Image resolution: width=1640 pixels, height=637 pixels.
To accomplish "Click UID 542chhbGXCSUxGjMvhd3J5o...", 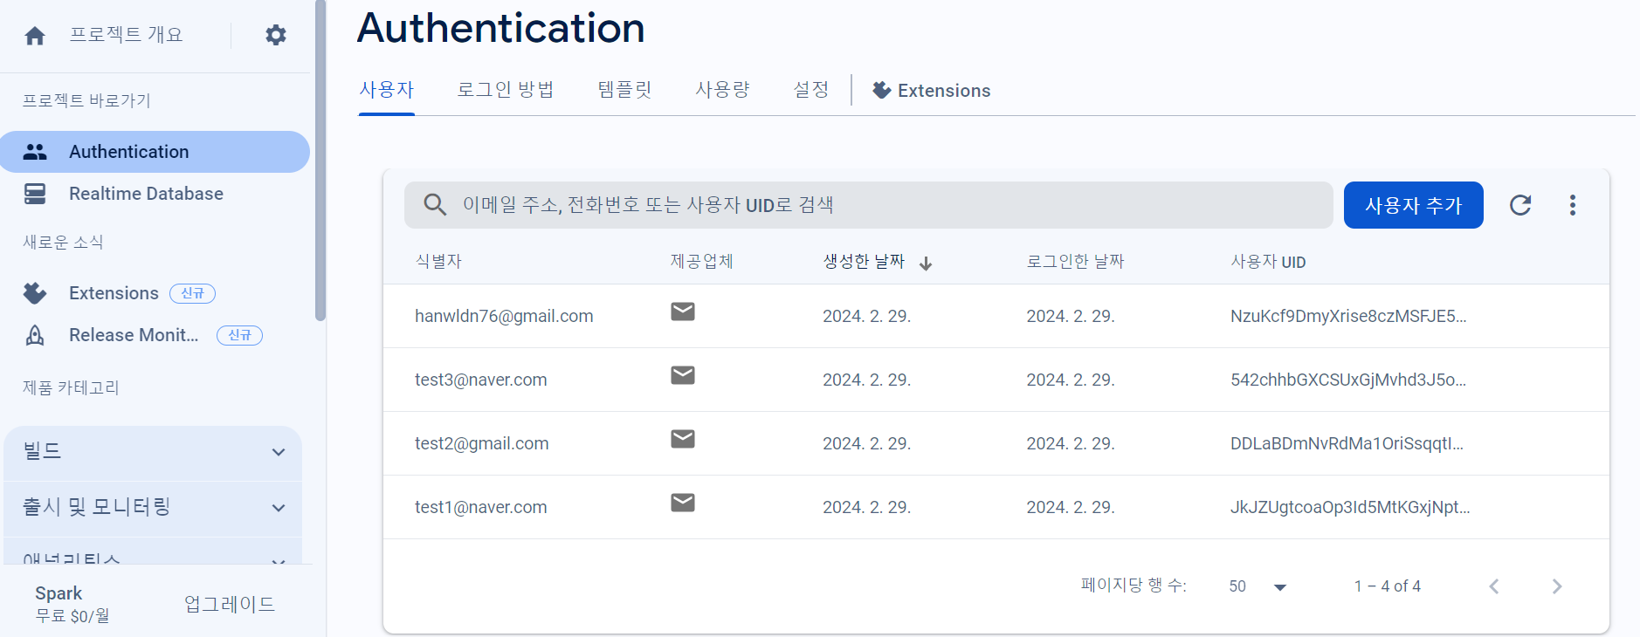I will click(1348, 380).
